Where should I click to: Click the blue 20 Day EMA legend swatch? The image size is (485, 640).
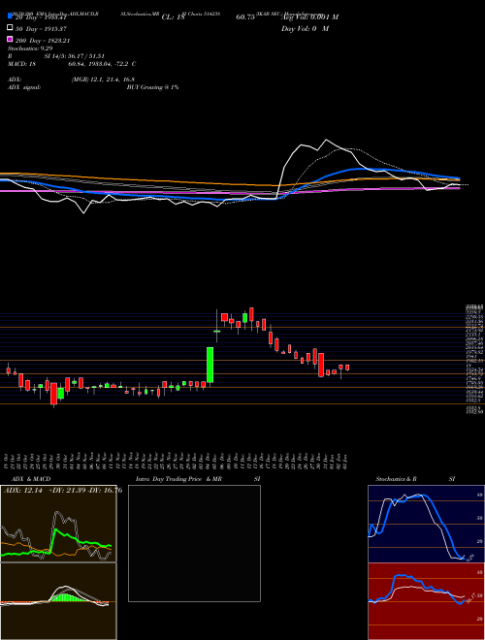tap(10, 16)
